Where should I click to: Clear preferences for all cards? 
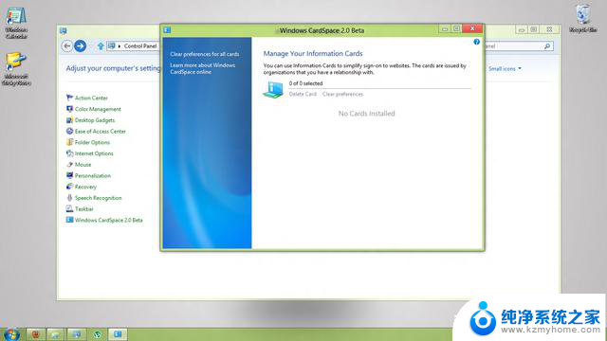(205, 54)
